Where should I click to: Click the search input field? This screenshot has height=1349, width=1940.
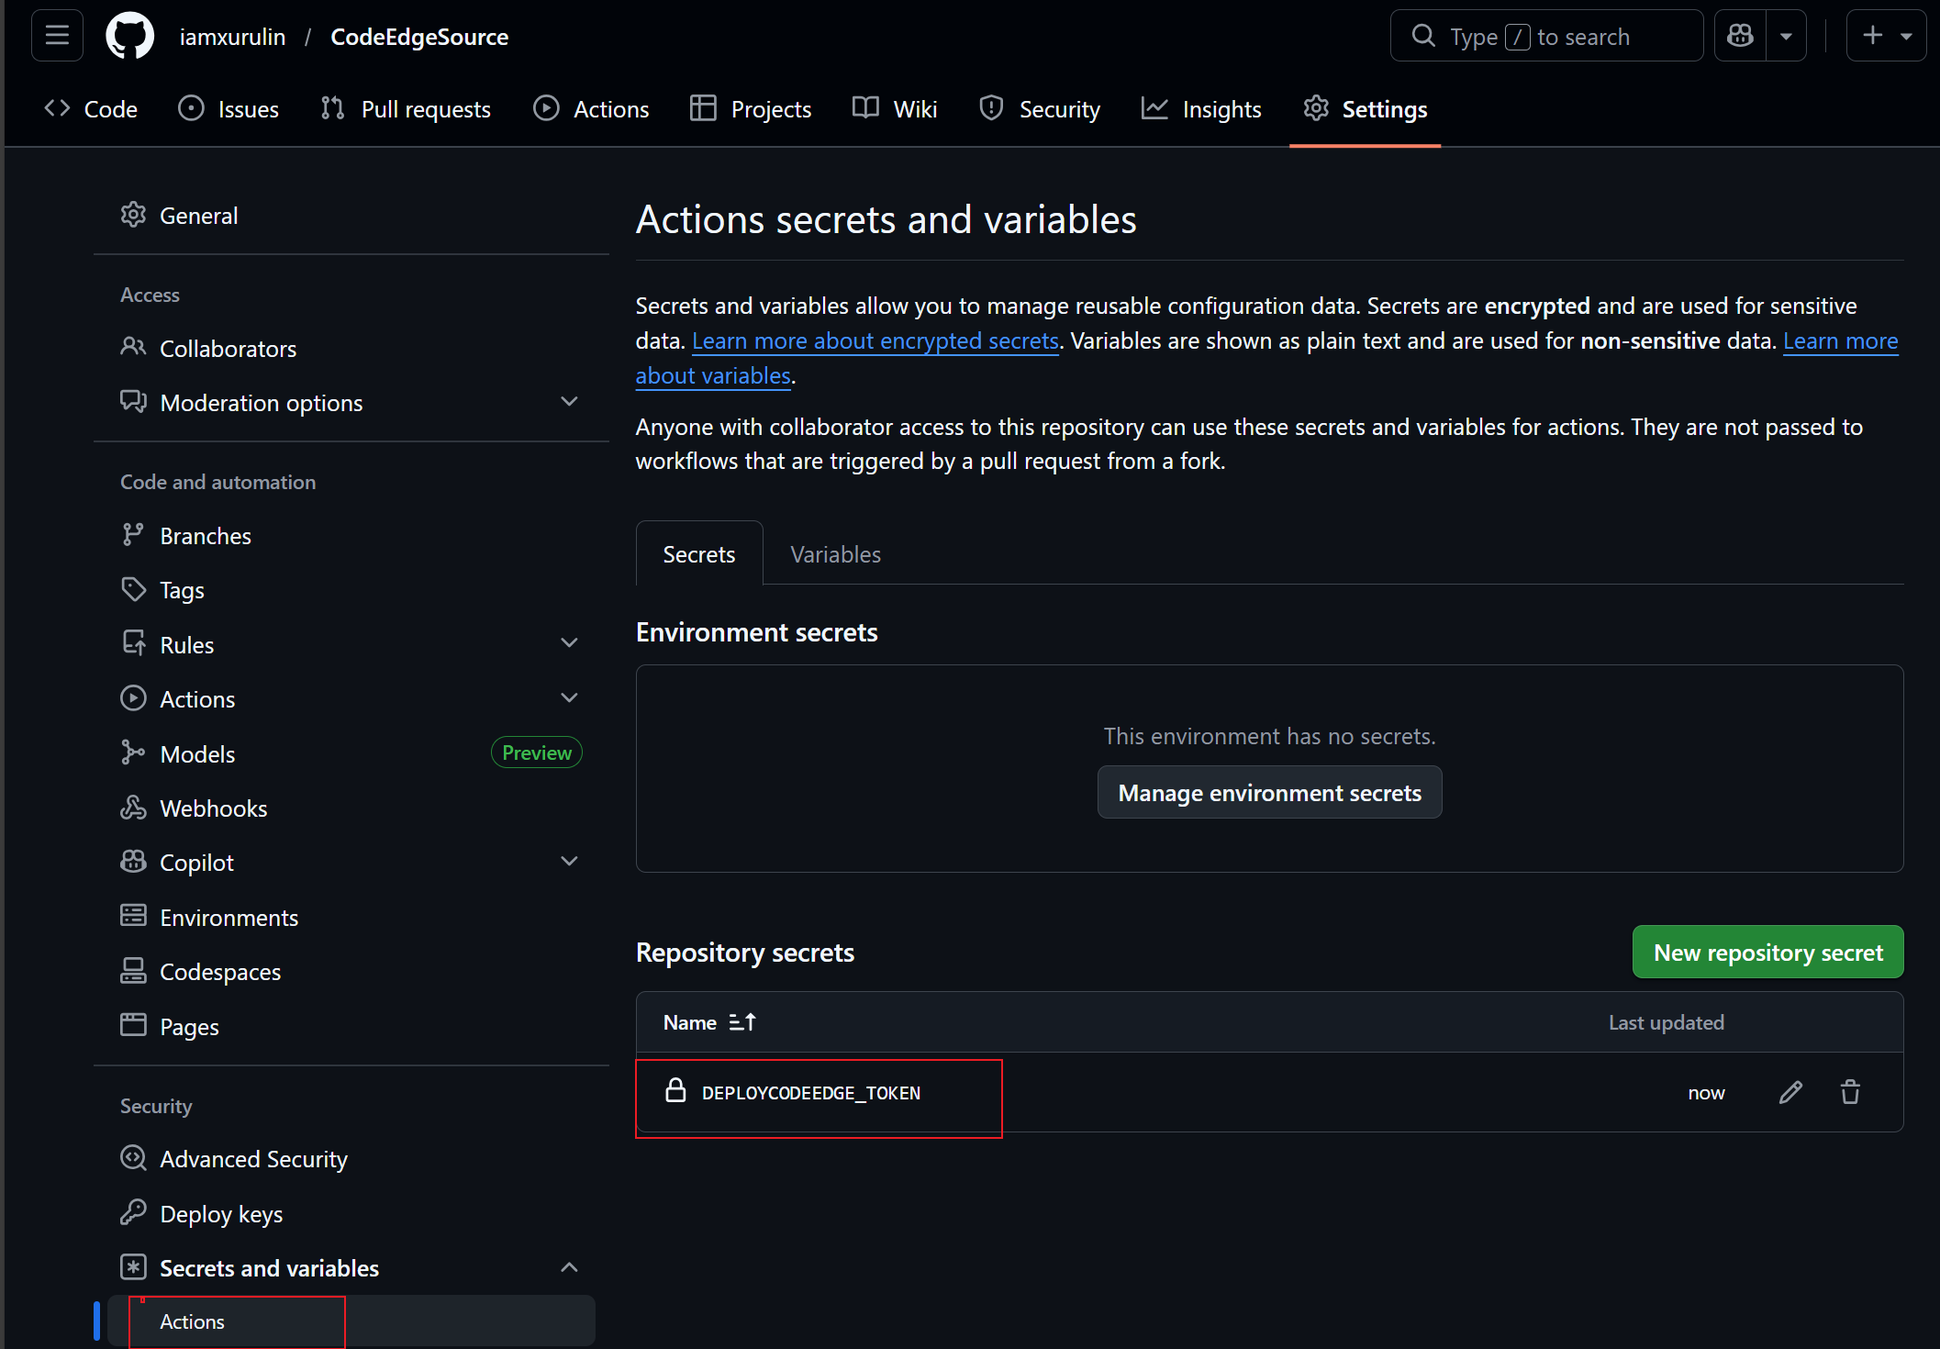click(x=1546, y=36)
